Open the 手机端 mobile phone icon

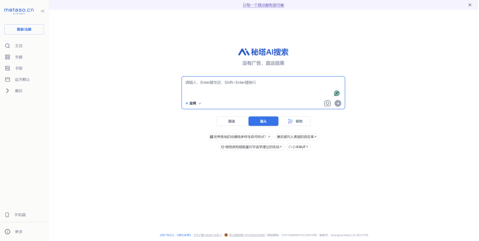7,215
